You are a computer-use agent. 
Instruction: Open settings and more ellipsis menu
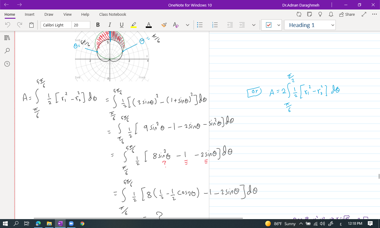tap(374, 14)
